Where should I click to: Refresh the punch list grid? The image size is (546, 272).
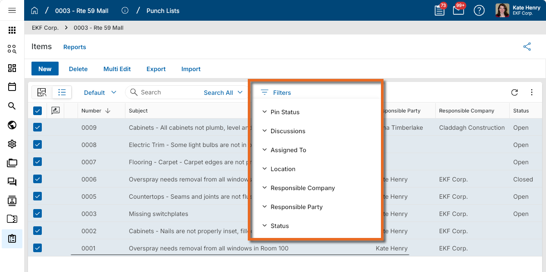(515, 92)
